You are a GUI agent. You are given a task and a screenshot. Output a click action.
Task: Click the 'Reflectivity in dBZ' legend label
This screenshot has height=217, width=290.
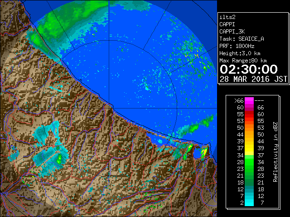275,152
